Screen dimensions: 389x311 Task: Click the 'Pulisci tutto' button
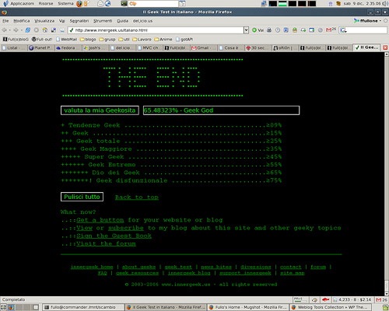(82, 197)
